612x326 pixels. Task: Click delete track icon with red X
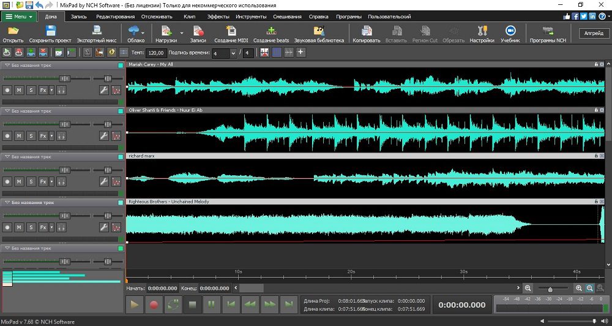tap(43, 52)
